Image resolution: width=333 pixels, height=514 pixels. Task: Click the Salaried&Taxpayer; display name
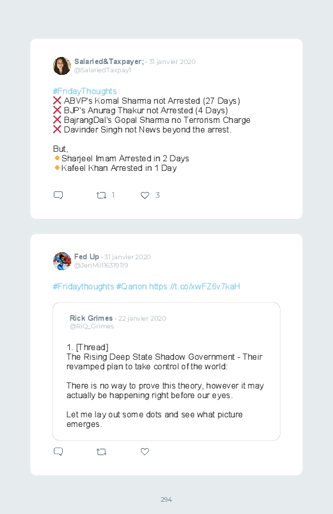(x=109, y=61)
